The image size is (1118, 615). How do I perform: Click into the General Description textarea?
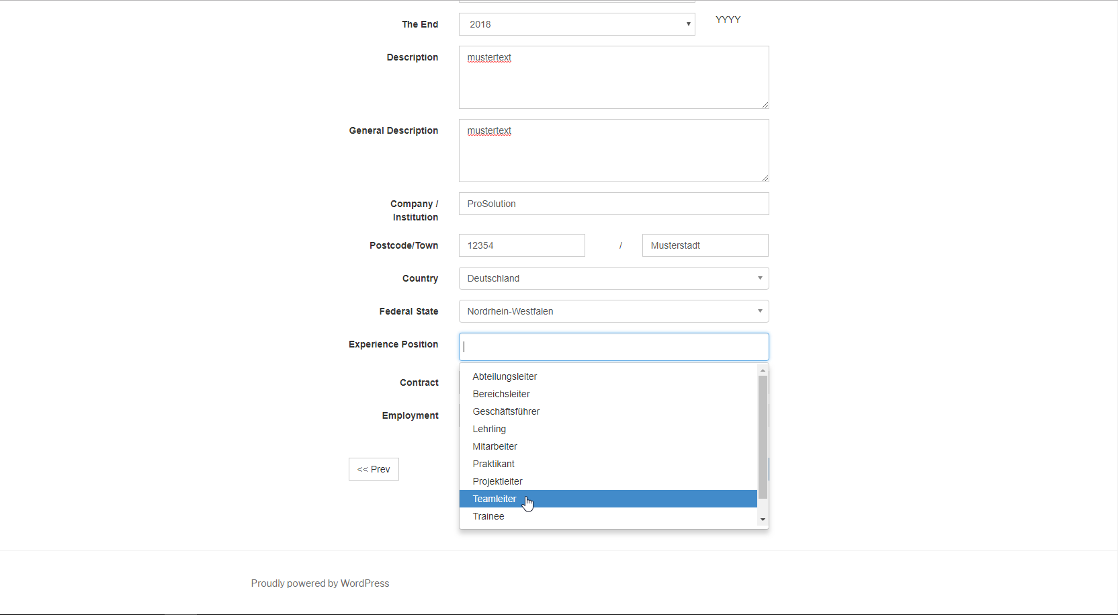click(613, 151)
